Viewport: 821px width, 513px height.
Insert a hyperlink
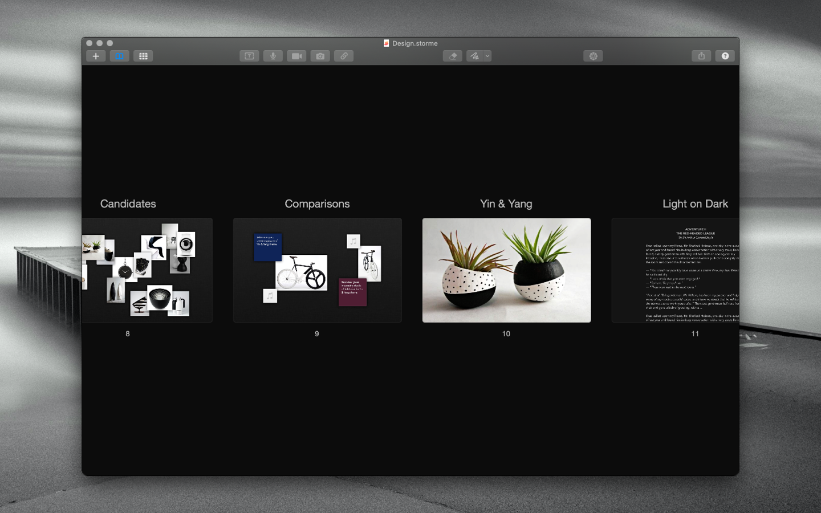(x=343, y=56)
